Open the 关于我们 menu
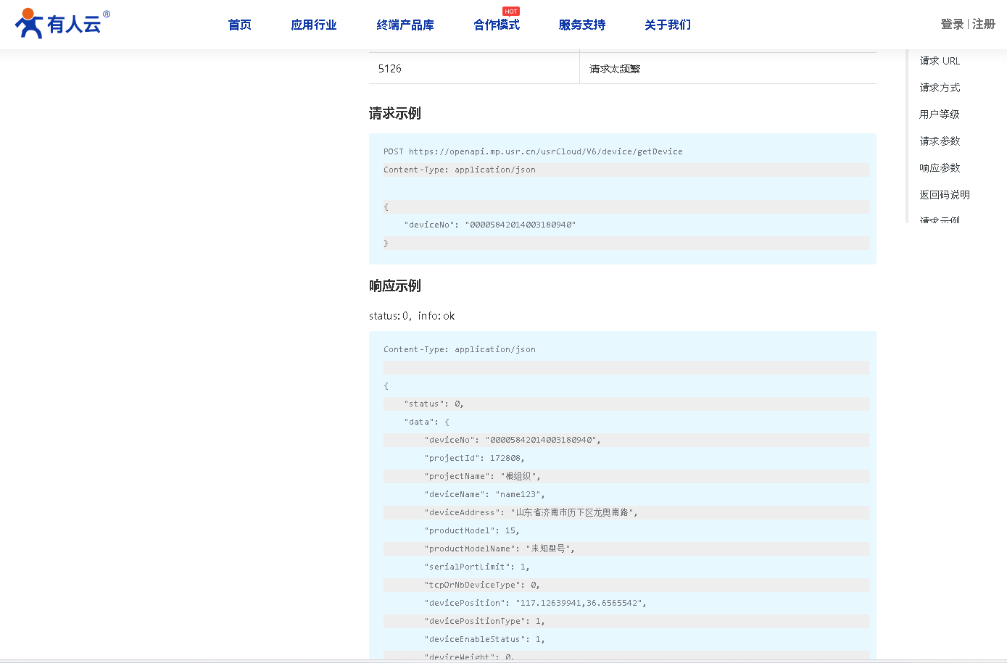Image resolution: width=1007 pixels, height=663 pixels. (x=668, y=25)
